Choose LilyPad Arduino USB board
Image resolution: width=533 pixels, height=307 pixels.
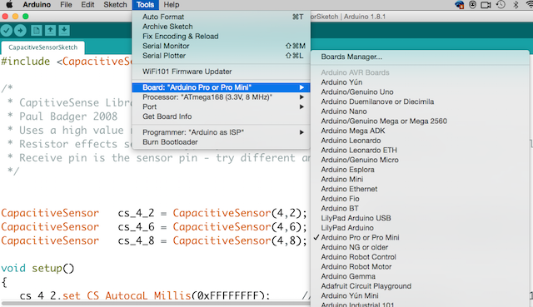tap(420, 218)
